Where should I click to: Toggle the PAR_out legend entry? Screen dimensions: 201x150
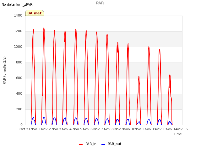tap(111, 144)
